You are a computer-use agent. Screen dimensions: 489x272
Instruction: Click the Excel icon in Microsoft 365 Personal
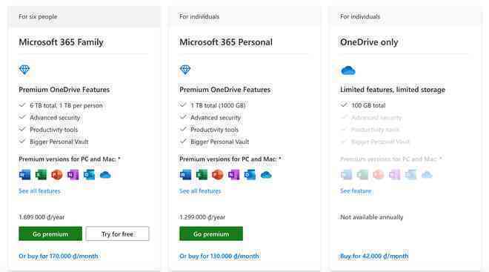[x=202, y=175]
